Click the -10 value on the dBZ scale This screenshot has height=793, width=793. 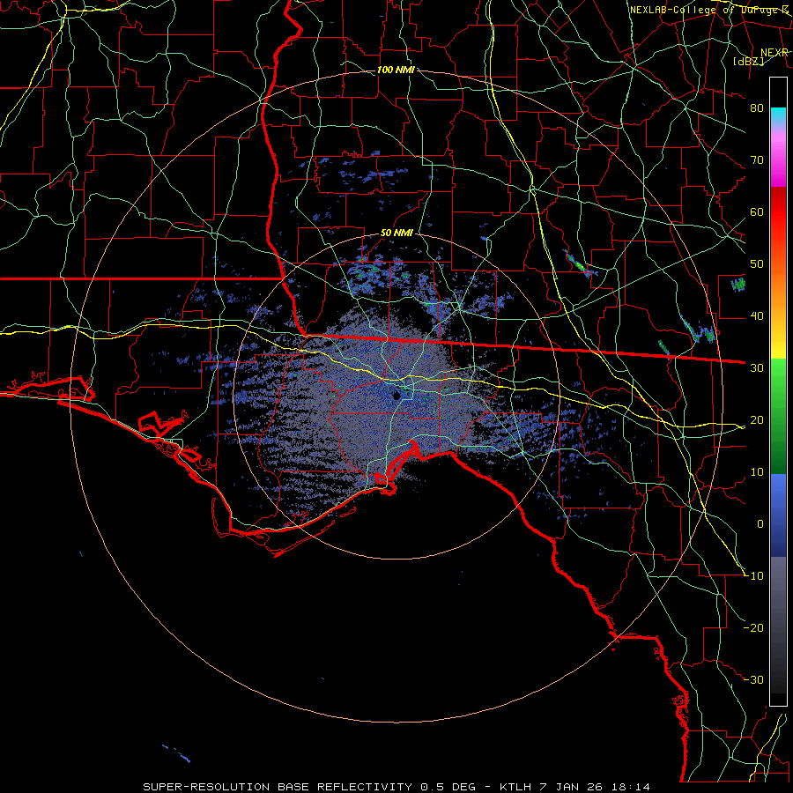[753, 575]
